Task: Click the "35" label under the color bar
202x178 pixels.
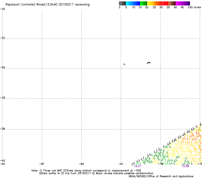Action: [168, 7]
